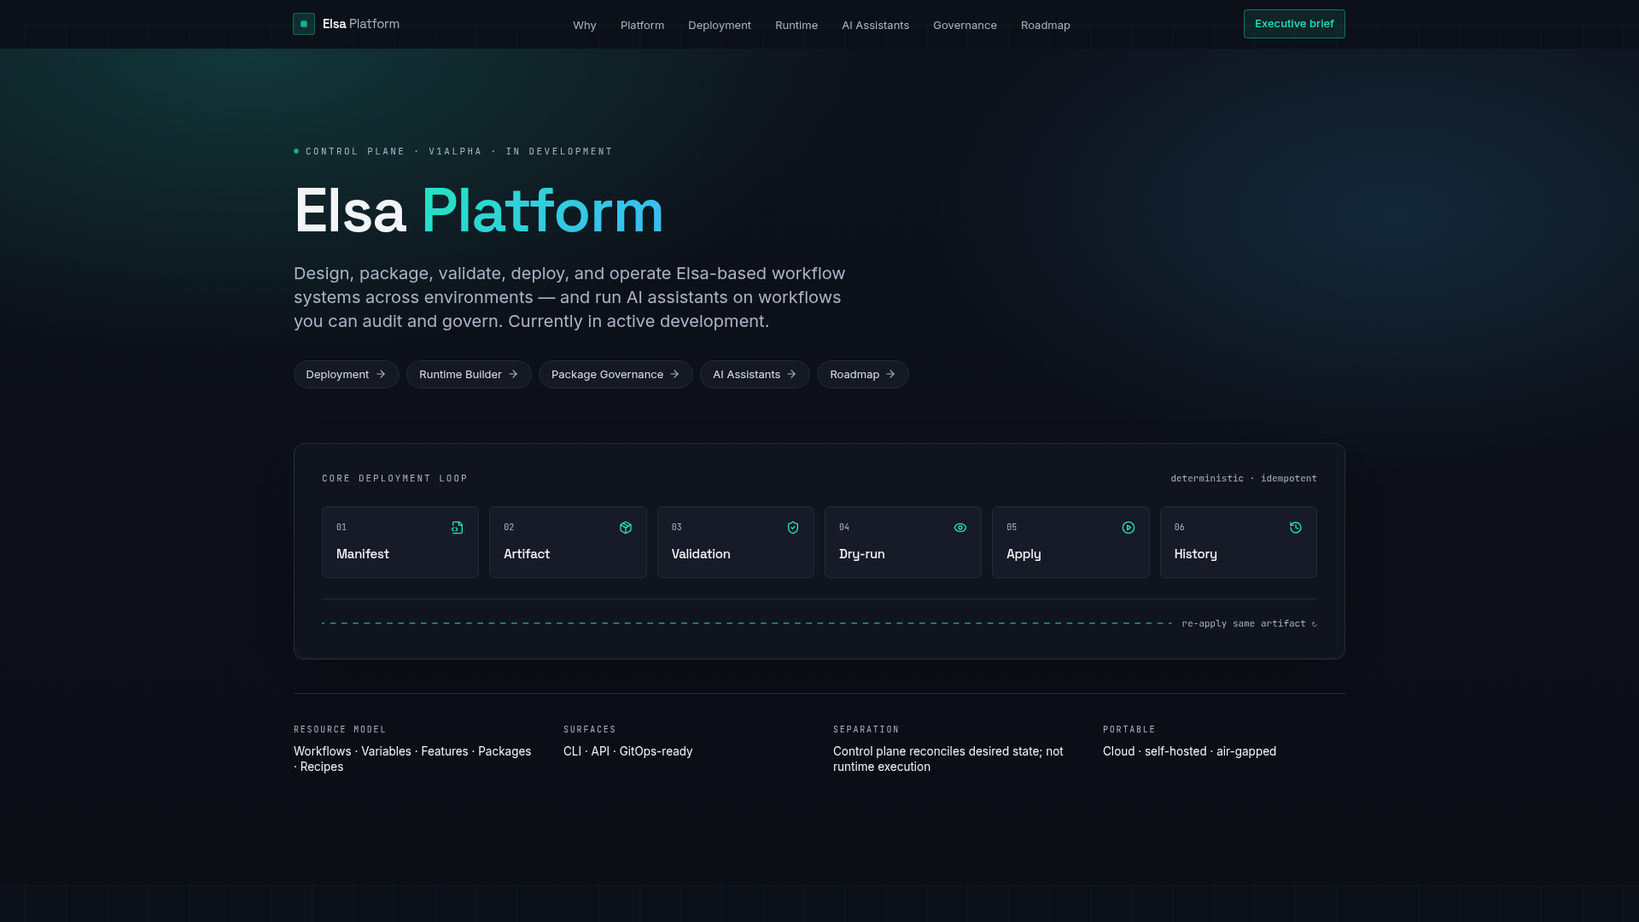Click the Executive brief button

[1294, 24]
